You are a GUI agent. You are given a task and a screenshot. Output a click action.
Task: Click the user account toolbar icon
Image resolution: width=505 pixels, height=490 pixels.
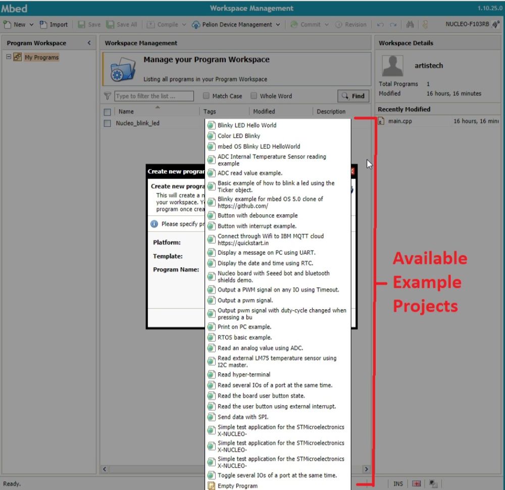click(425, 24)
